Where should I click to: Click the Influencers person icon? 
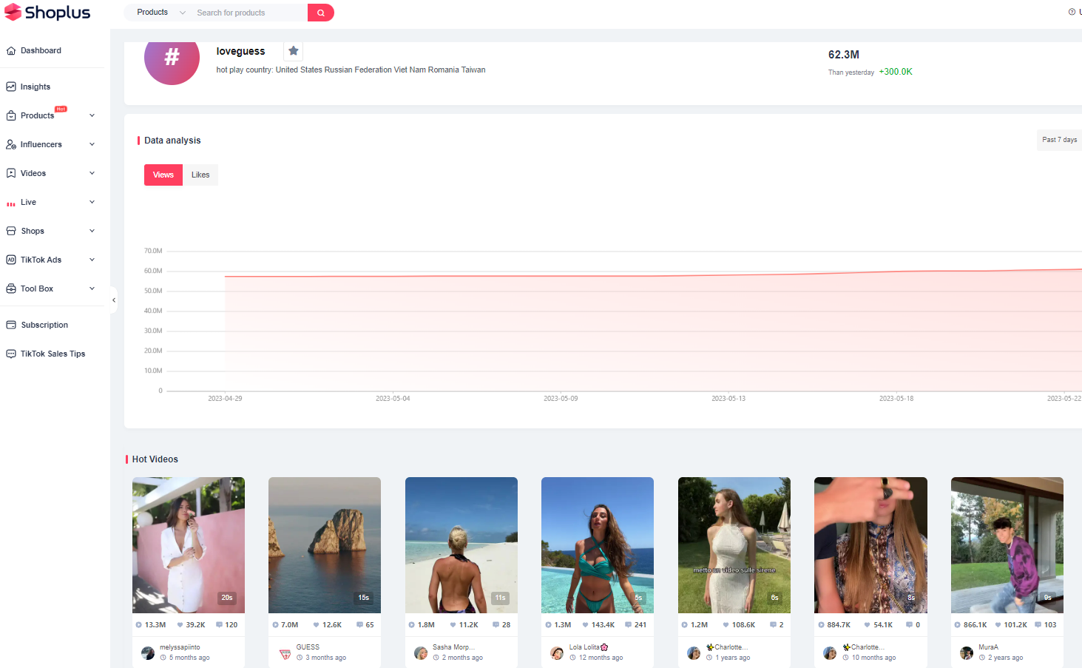point(11,144)
